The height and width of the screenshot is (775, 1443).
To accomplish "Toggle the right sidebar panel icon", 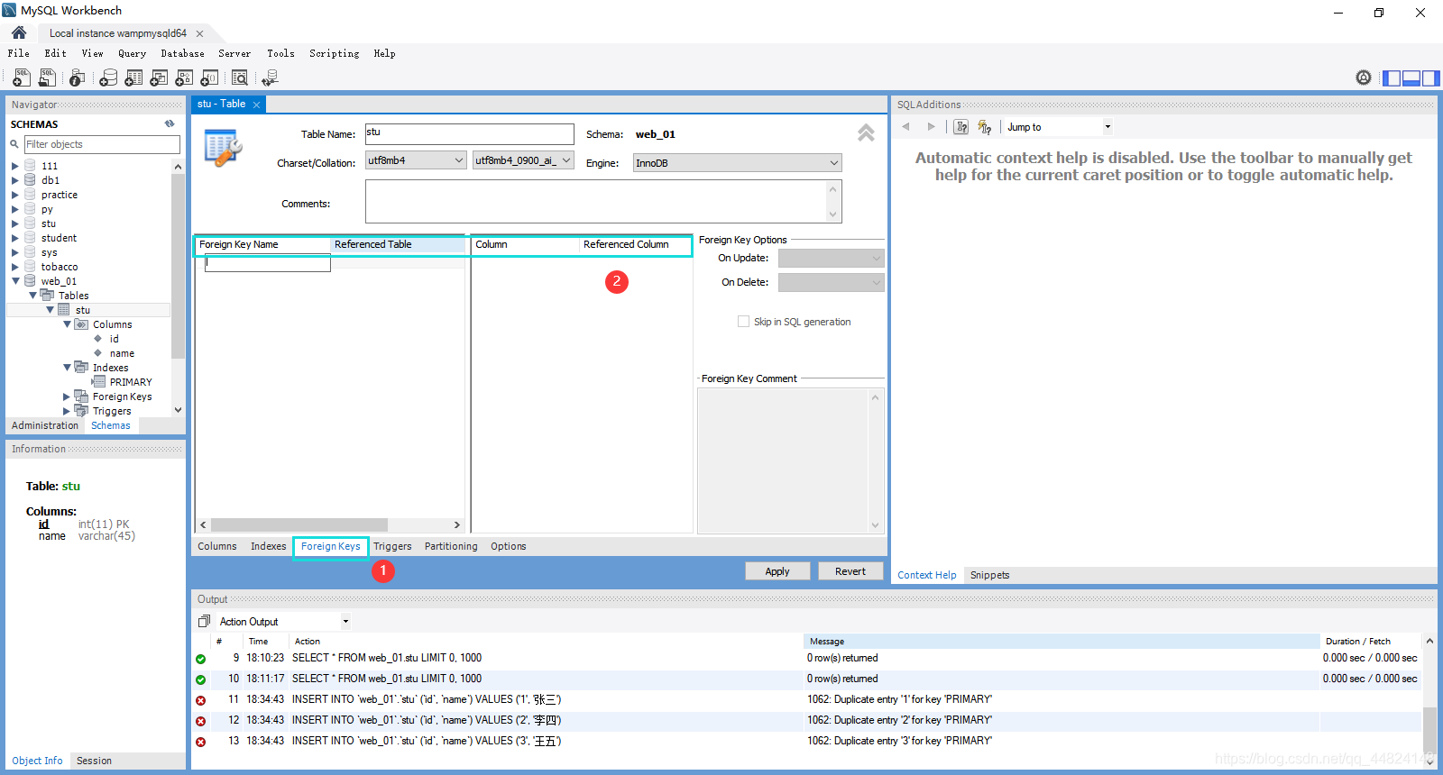I will 1431,78.
